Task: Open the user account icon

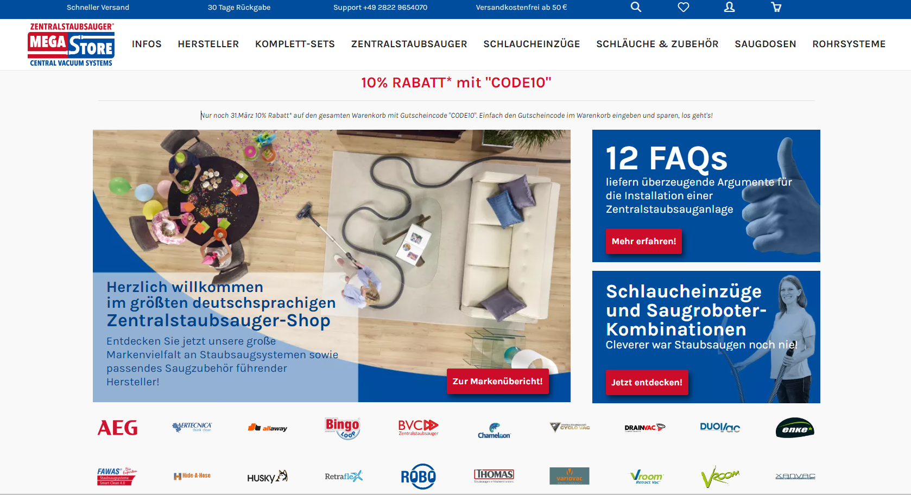Action: pyautogui.click(x=729, y=7)
